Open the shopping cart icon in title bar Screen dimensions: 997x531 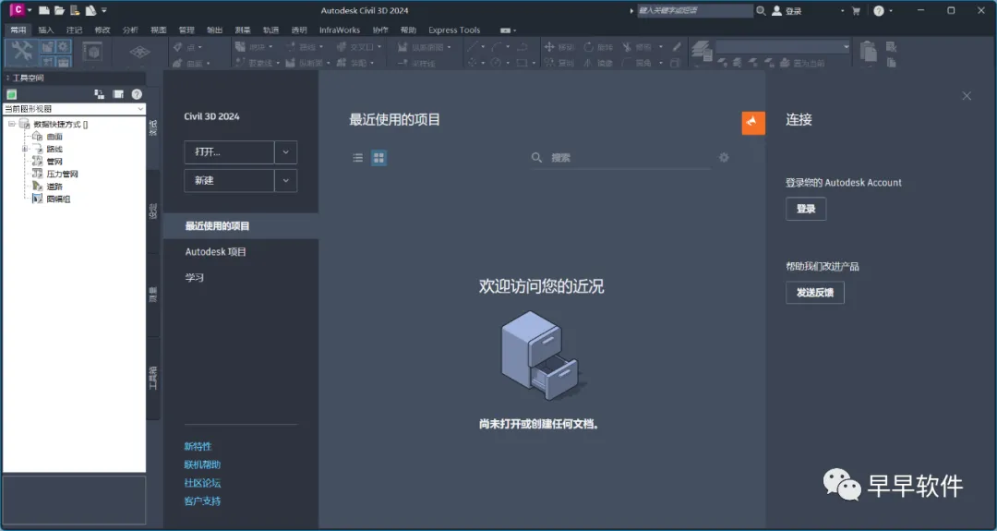pos(856,10)
